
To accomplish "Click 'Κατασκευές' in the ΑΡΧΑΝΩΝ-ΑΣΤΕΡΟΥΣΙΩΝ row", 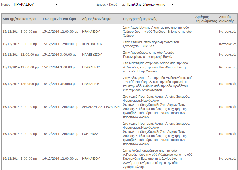I will pyautogui.click(x=228, y=107).
